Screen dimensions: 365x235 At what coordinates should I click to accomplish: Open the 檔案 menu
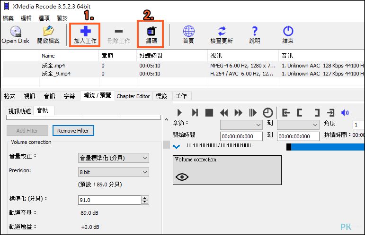click(8, 18)
